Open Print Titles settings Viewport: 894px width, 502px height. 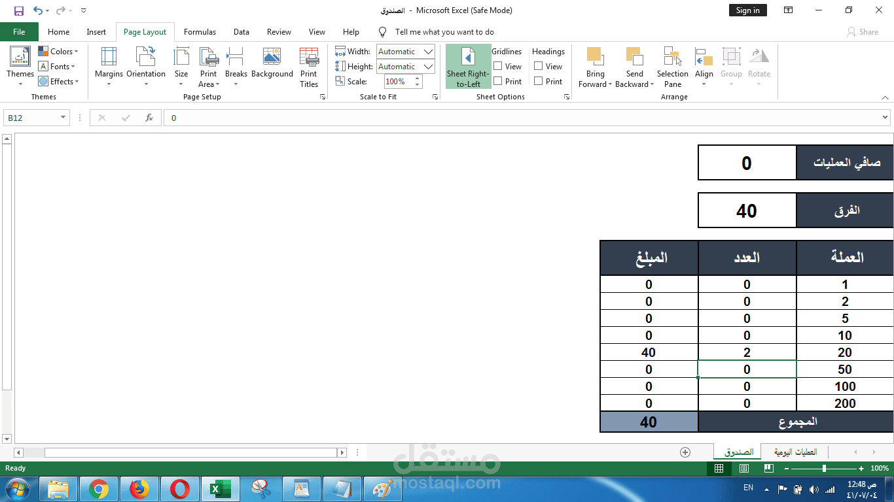(309, 67)
